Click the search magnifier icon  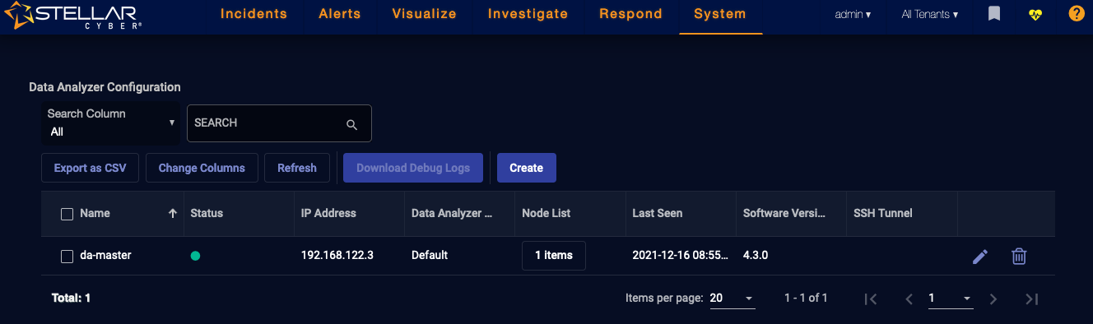[x=352, y=124]
